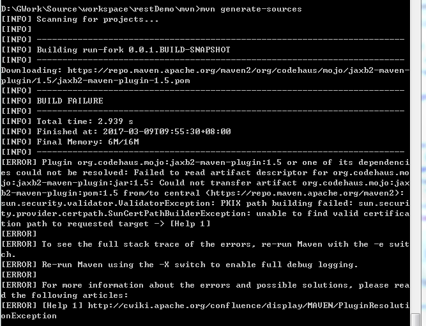The width and height of the screenshot is (426, 326).
Task: Click the "Total time: 2.939 s" line
Action: 84,121
